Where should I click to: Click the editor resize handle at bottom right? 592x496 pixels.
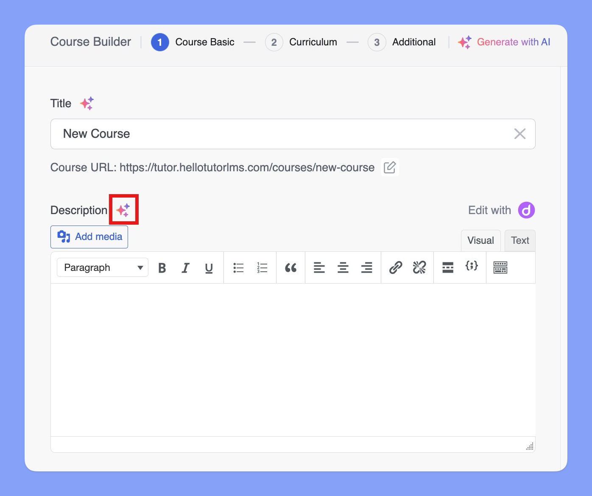coord(530,446)
